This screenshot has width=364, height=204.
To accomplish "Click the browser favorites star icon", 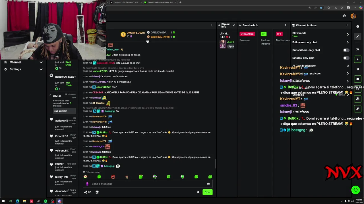I will [x=321, y=8].
